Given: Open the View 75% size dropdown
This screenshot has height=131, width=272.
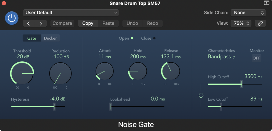Looking at the screenshot, I should (241, 23).
